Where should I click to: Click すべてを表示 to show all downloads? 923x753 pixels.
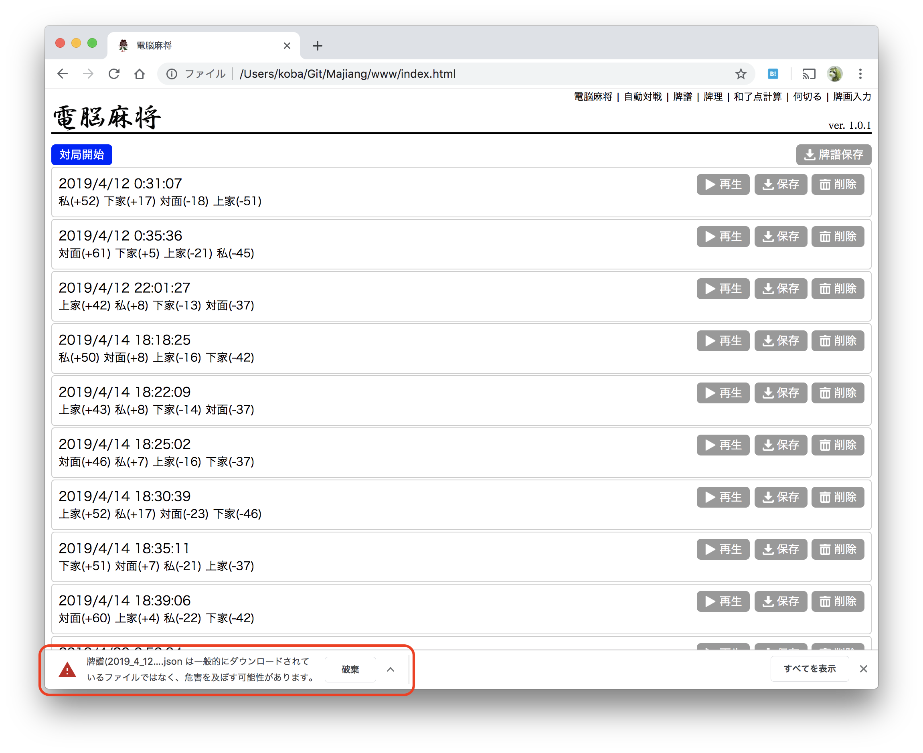(810, 668)
